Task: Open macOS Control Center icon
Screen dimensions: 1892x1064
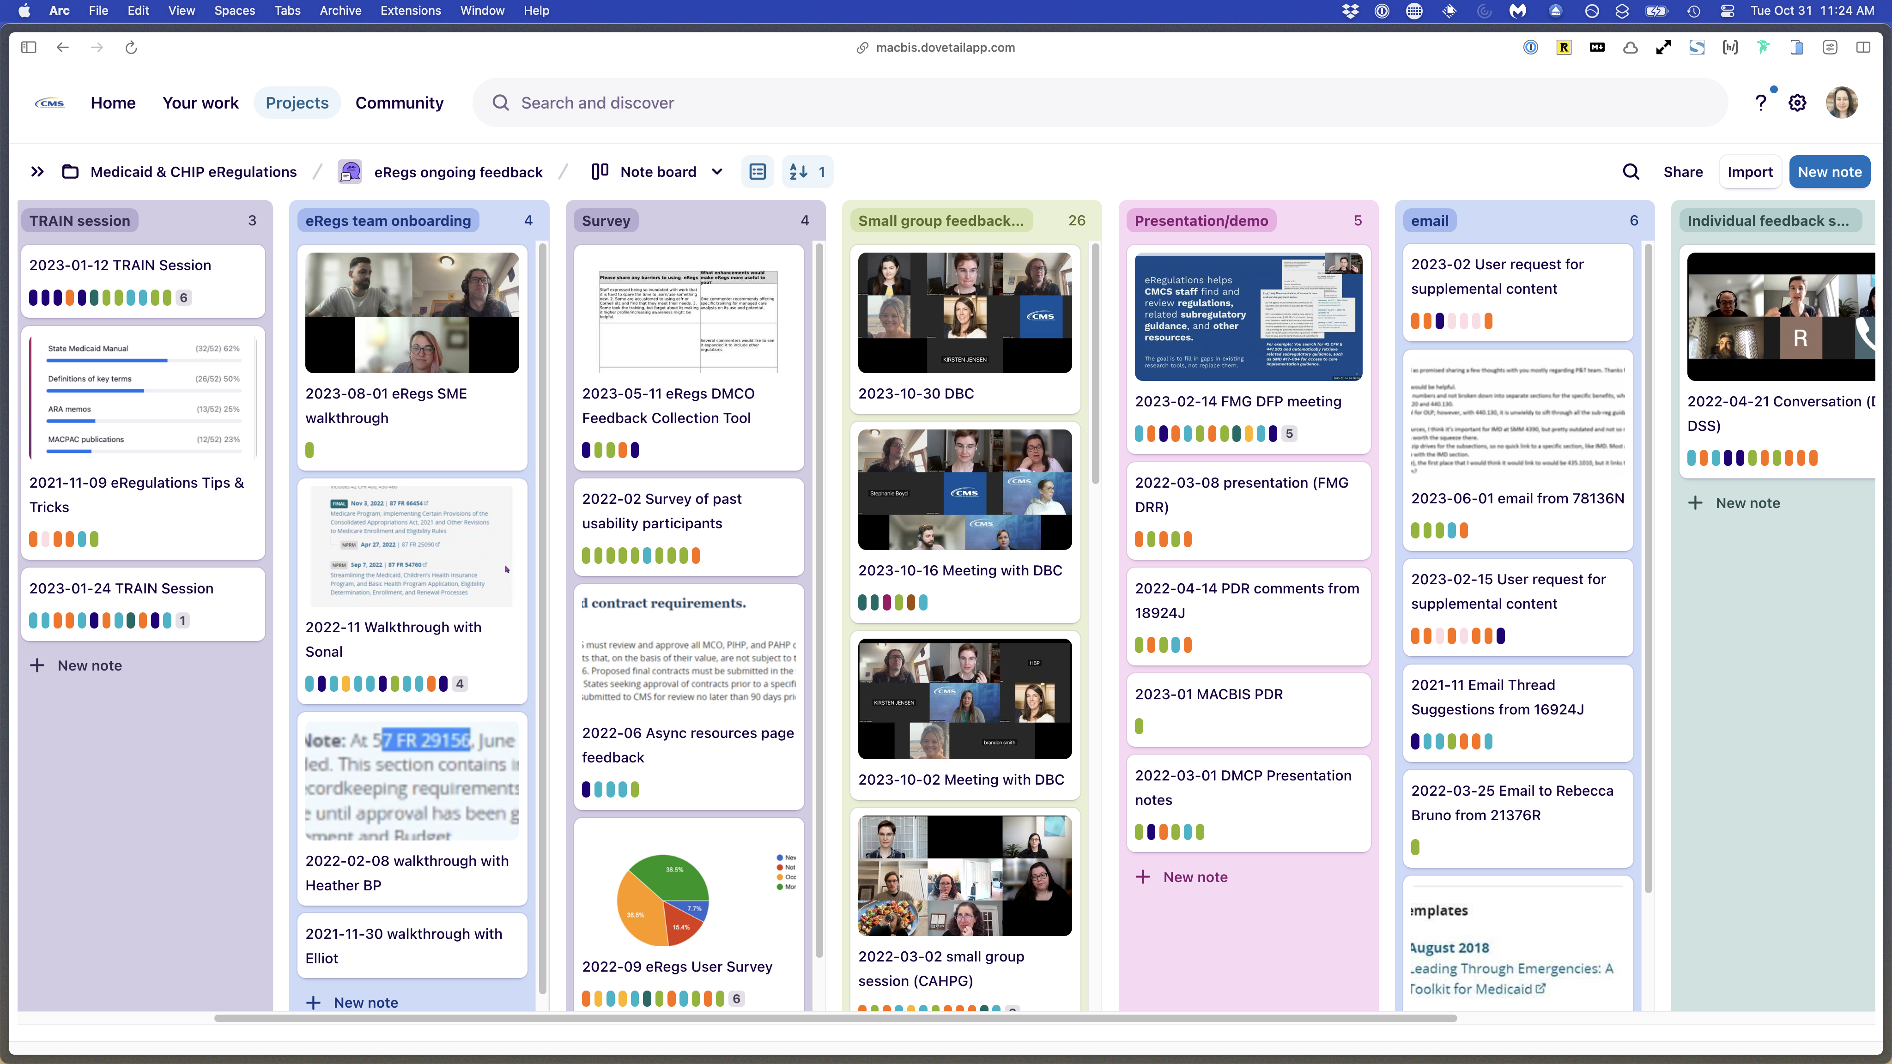Action: 1728,11
